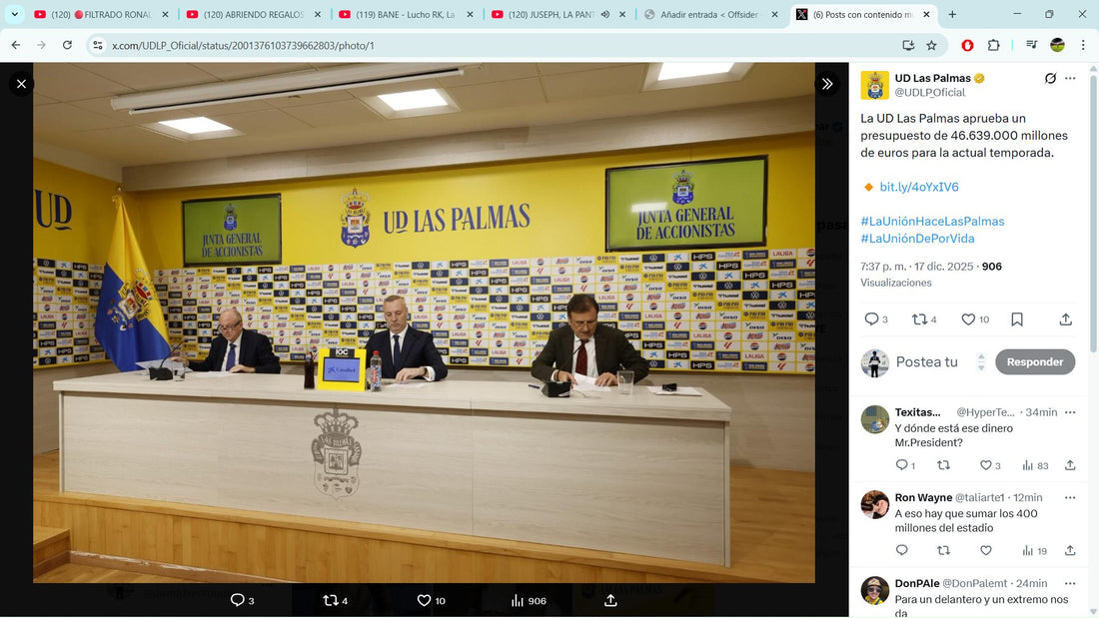Close the photo viewer with X icon

pos(21,84)
